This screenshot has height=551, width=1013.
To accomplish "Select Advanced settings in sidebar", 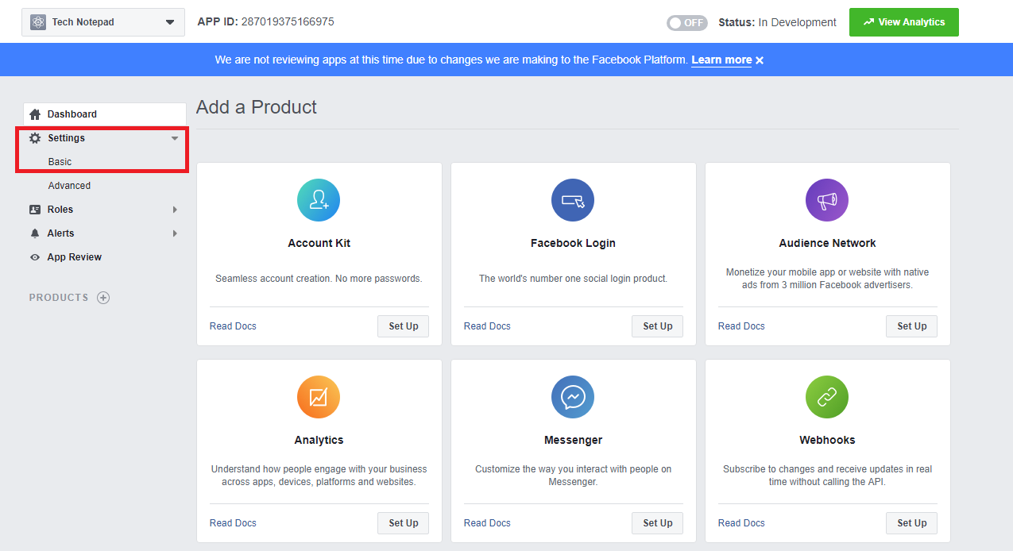I will point(69,186).
